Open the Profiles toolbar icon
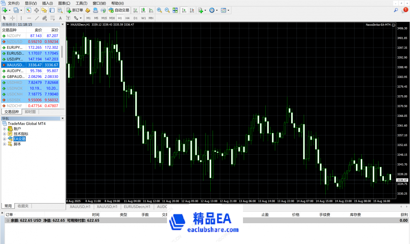The height and width of the screenshot is (244, 410). (16, 10)
